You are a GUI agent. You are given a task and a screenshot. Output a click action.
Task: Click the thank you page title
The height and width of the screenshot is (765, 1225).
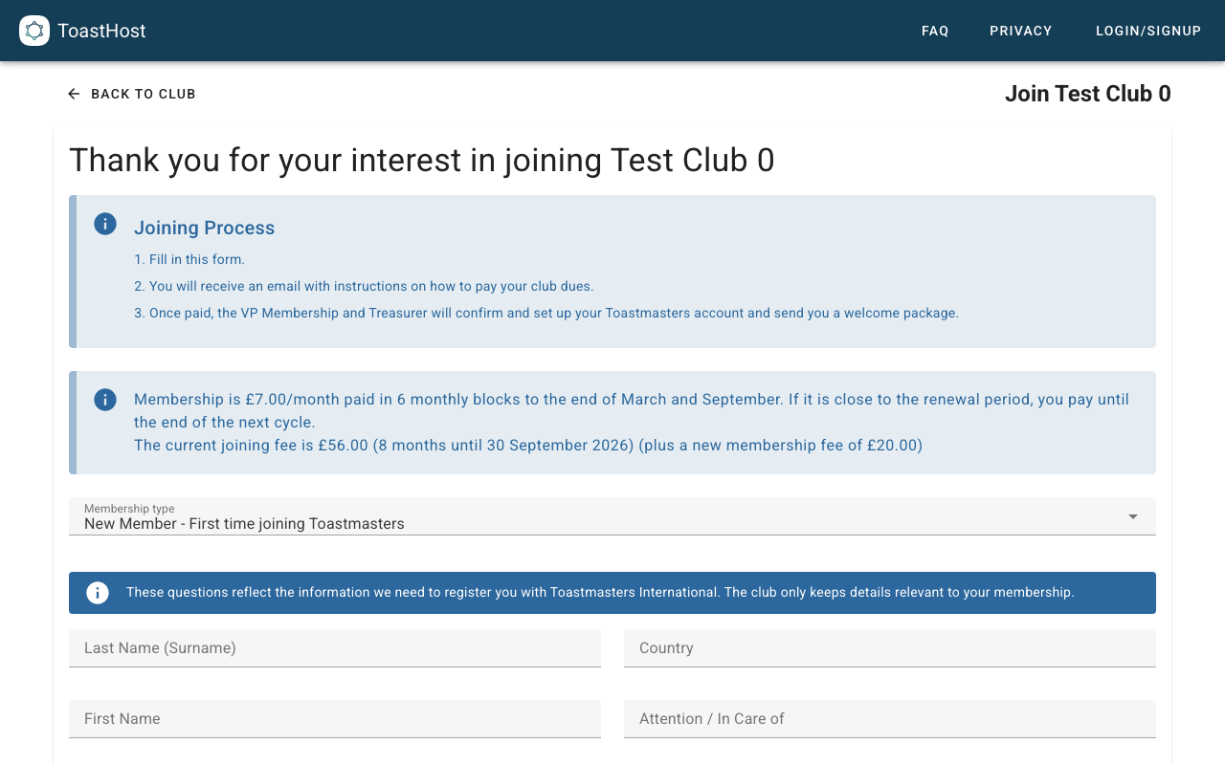point(422,160)
